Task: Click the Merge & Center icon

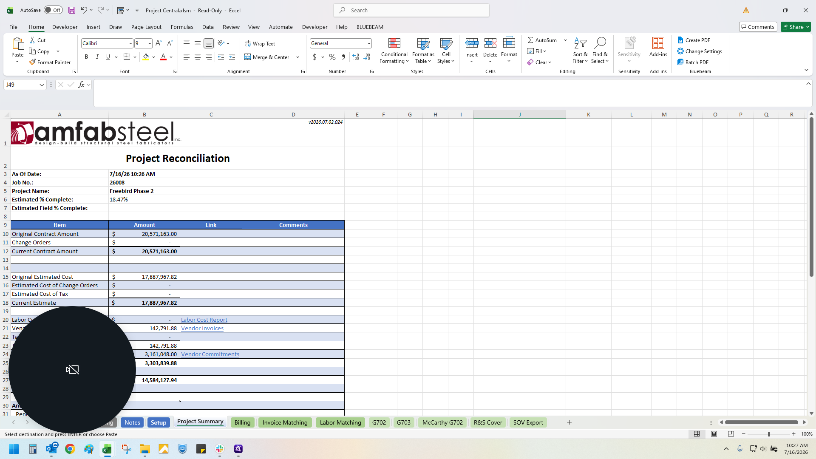Action: point(248,57)
